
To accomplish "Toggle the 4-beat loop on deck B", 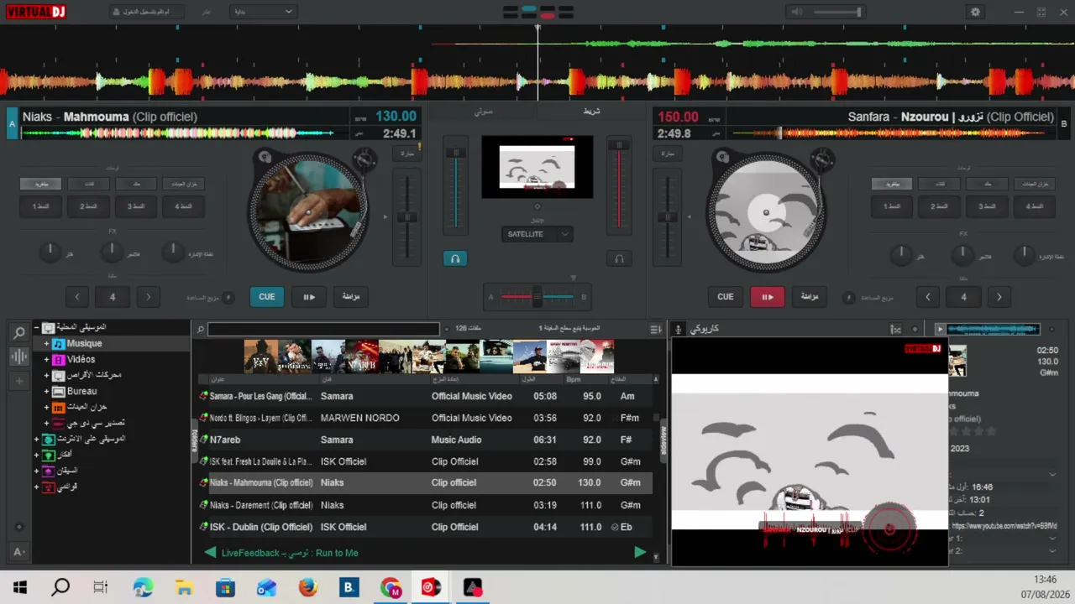I will (963, 296).
